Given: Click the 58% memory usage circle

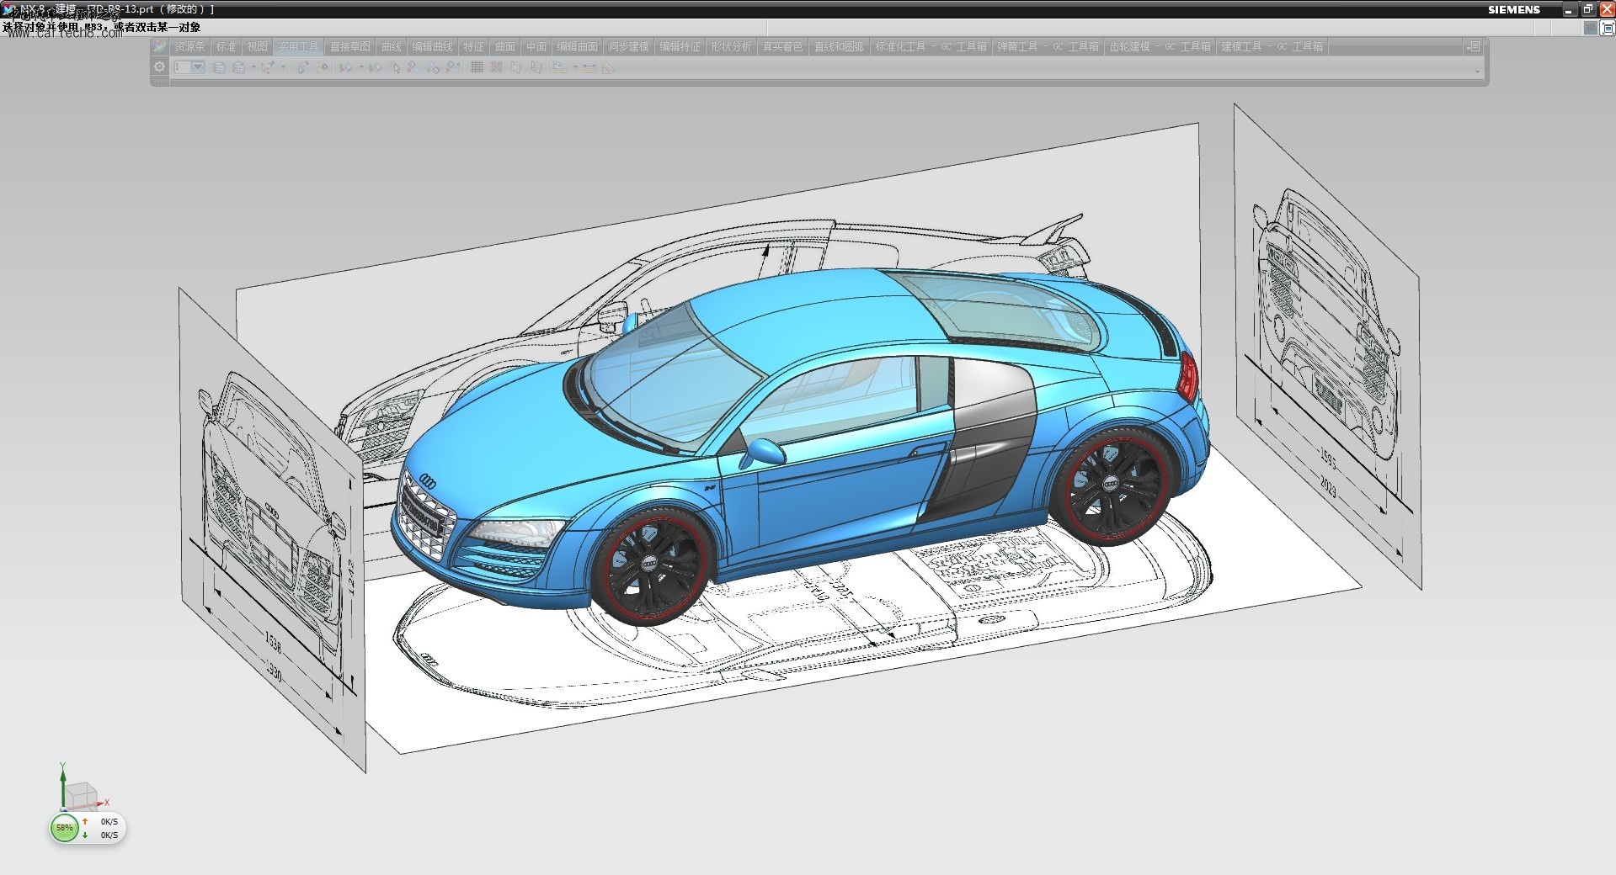Looking at the screenshot, I should (65, 828).
